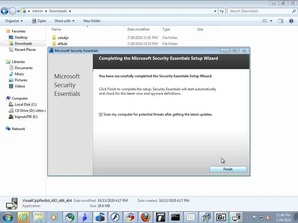298x223 pixels.
Task: Launch Internet Explorer from taskbar
Action: point(23,217)
